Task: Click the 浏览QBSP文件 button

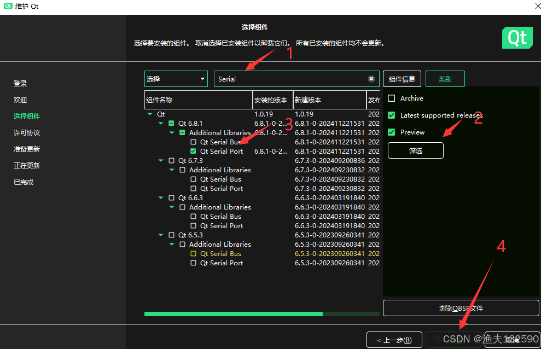Action: pyautogui.click(x=461, y=308)
